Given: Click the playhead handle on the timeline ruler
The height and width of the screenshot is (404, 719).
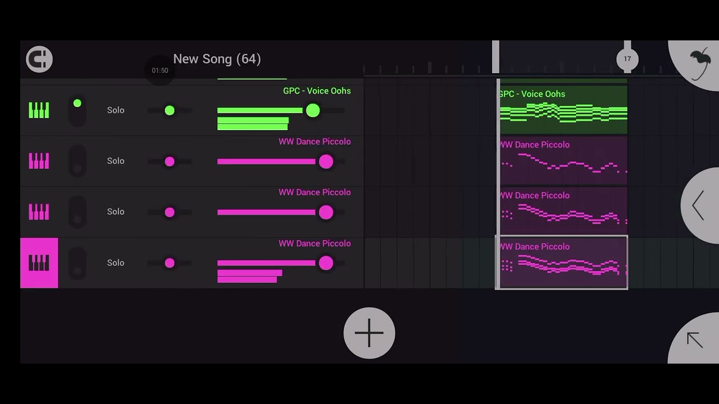Looking at the screenshot, I should [495, 57].
